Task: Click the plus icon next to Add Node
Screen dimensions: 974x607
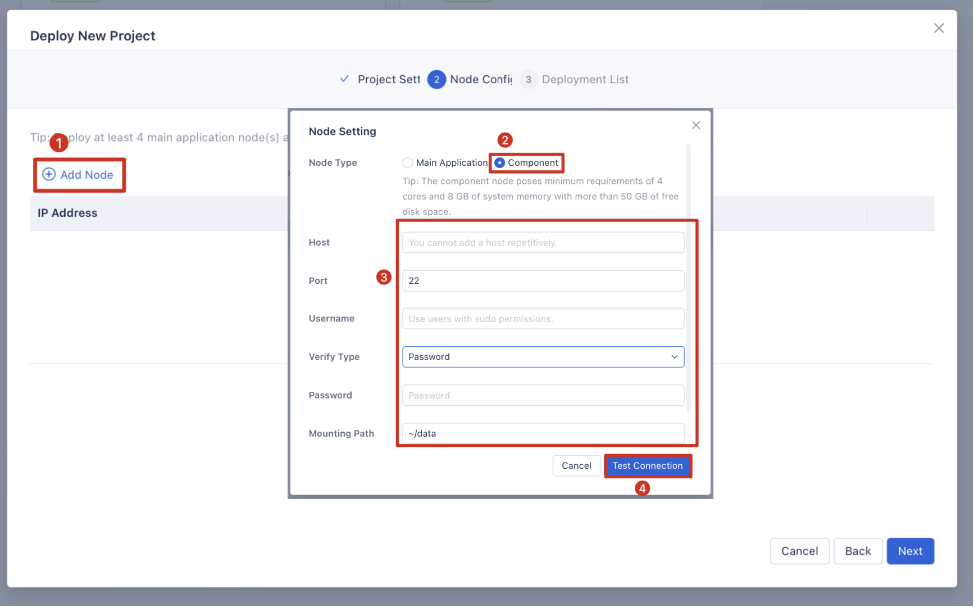Action: pos(49,174)
